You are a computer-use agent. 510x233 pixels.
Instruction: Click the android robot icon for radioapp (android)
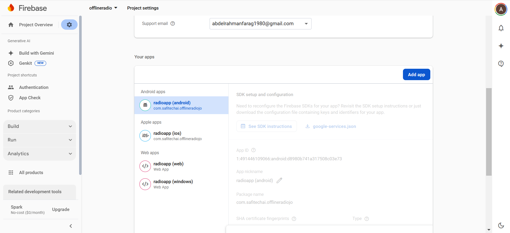145,105
